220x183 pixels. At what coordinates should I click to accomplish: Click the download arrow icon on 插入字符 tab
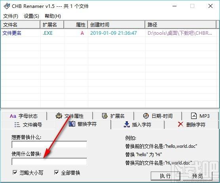click(x=127, y=125)
